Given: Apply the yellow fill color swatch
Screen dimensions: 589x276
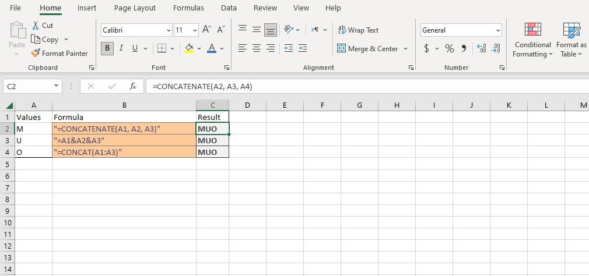Looking at the screenshot, I should pyautogui.click(x=189, y=48).
